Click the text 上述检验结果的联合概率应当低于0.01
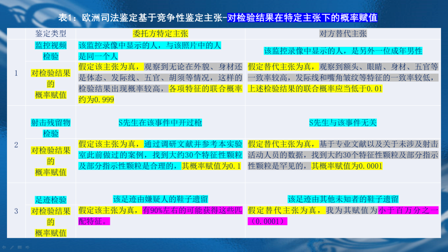 (x=315, y=88)
